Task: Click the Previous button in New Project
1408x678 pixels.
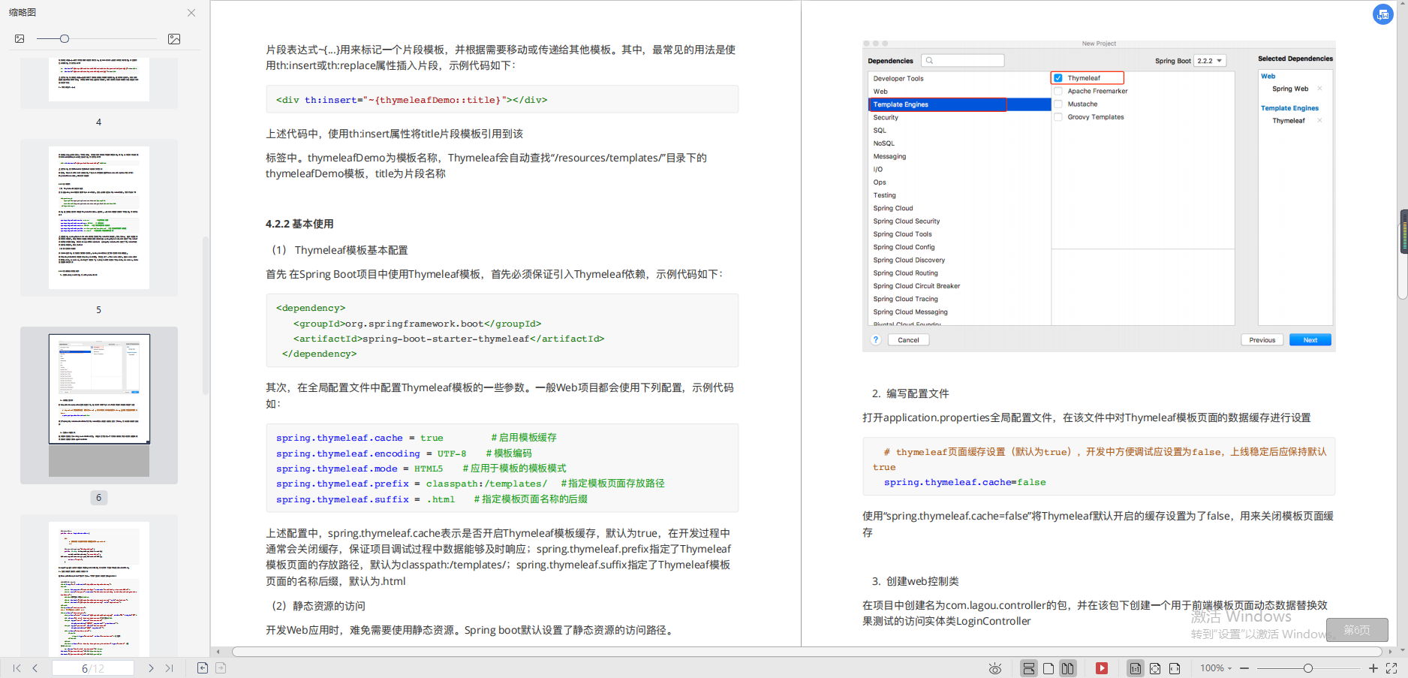Action: coord(1262,340)
